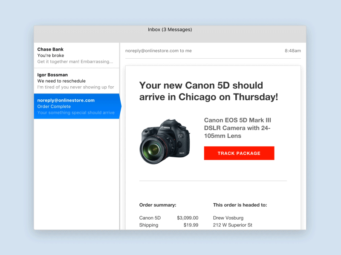341x255 pixels.
Task: Click the Canon camera product image
Action: [164, 140]
